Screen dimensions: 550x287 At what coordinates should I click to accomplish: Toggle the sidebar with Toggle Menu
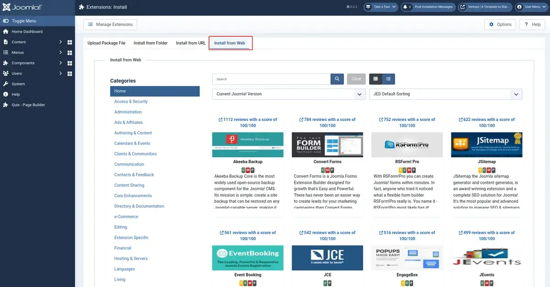[24, 21]
